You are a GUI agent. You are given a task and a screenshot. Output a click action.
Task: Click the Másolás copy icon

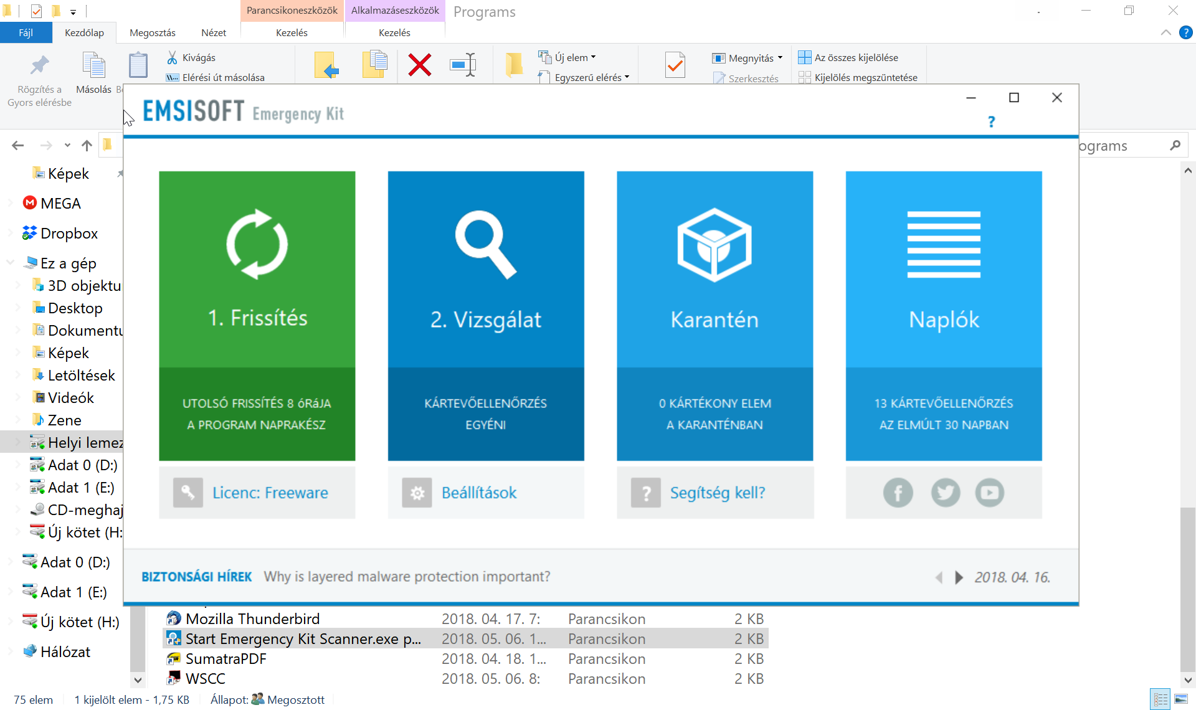point(93,65)
